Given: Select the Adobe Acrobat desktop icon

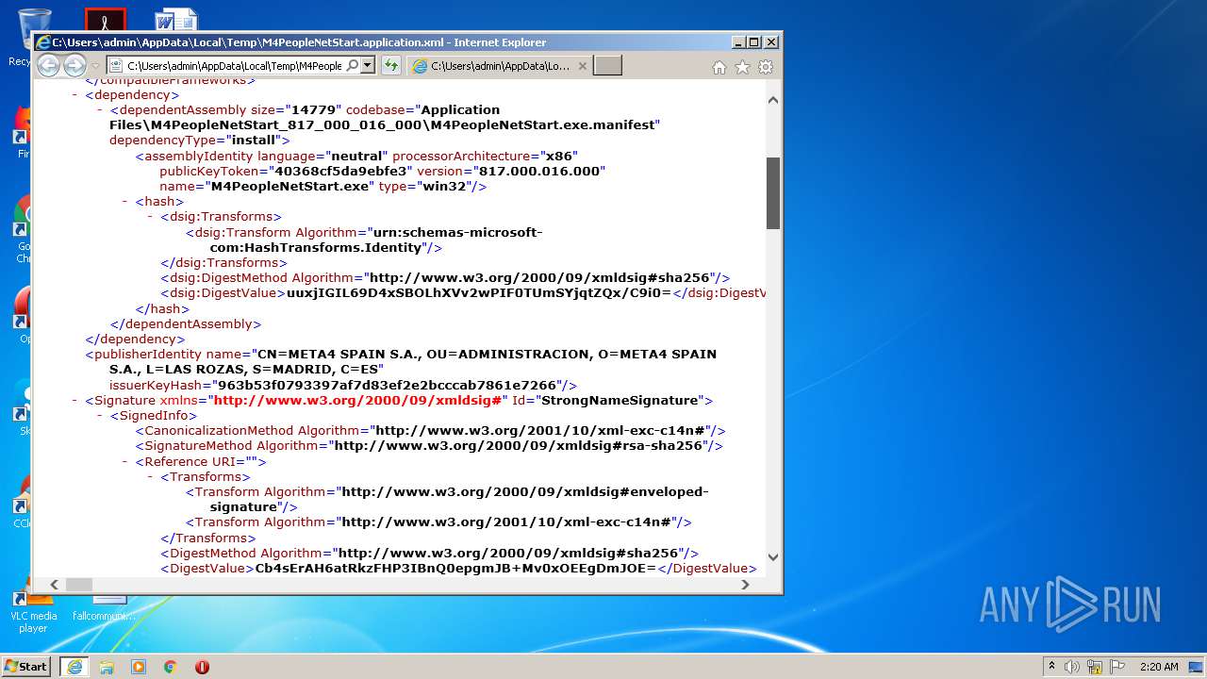Looking at the screenshot, I should point(105,19).
